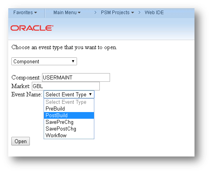Viewport: 211px width, 173px height.
Task: Click the Favorites dropdown arrow
Action: (35, 13)
